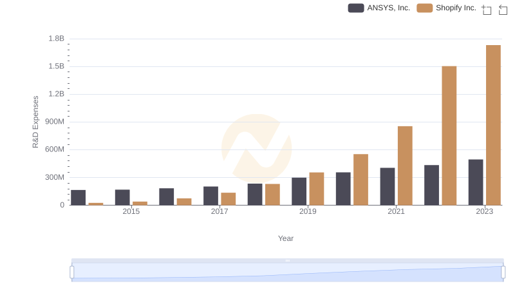515x297 pixels.
Task: Click the 2023 x-axis label
Action: click(485, 211)
